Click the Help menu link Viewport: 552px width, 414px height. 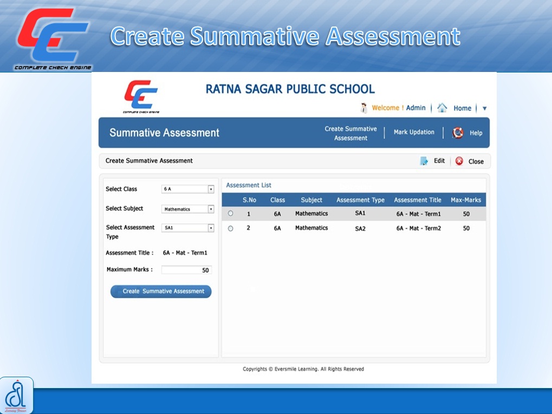(x=476, y=133)
